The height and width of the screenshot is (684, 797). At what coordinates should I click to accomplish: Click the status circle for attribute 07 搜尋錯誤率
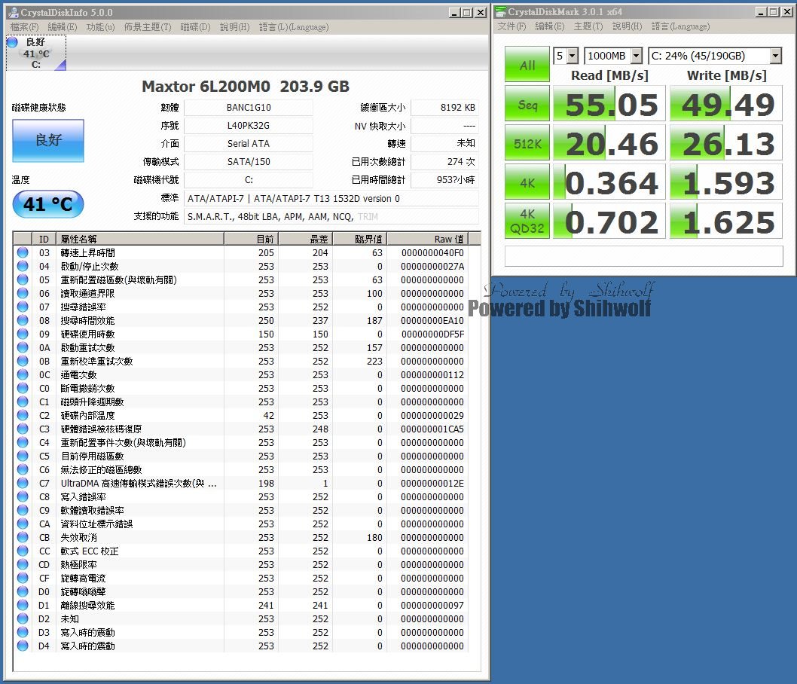pos(23,307)
